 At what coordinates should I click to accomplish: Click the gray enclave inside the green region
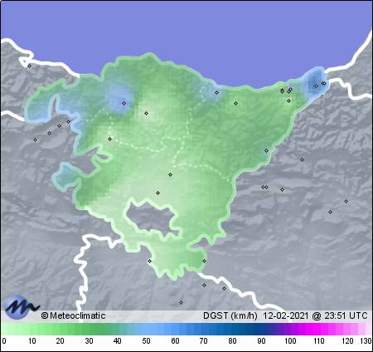152,218
